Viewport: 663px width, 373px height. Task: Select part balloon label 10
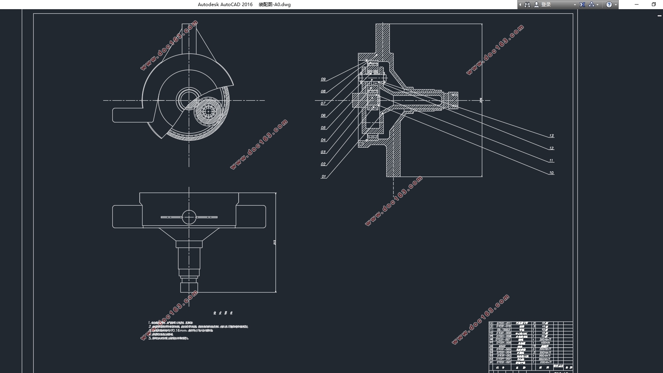pyautogui.click(x=551, y=173)
